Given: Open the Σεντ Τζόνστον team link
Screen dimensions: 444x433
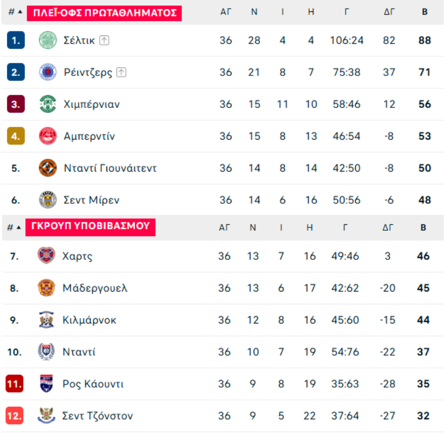Looking at the screenshot, I should point(97,416).
